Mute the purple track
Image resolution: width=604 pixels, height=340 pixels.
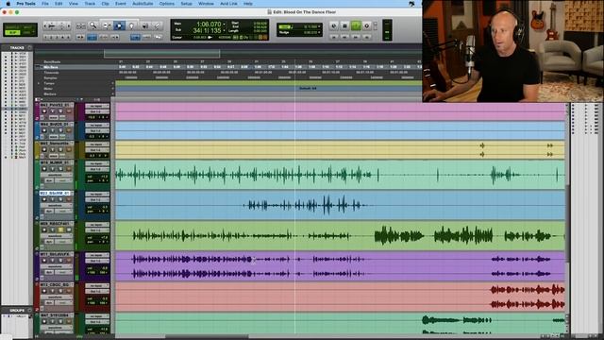point(69,261)
